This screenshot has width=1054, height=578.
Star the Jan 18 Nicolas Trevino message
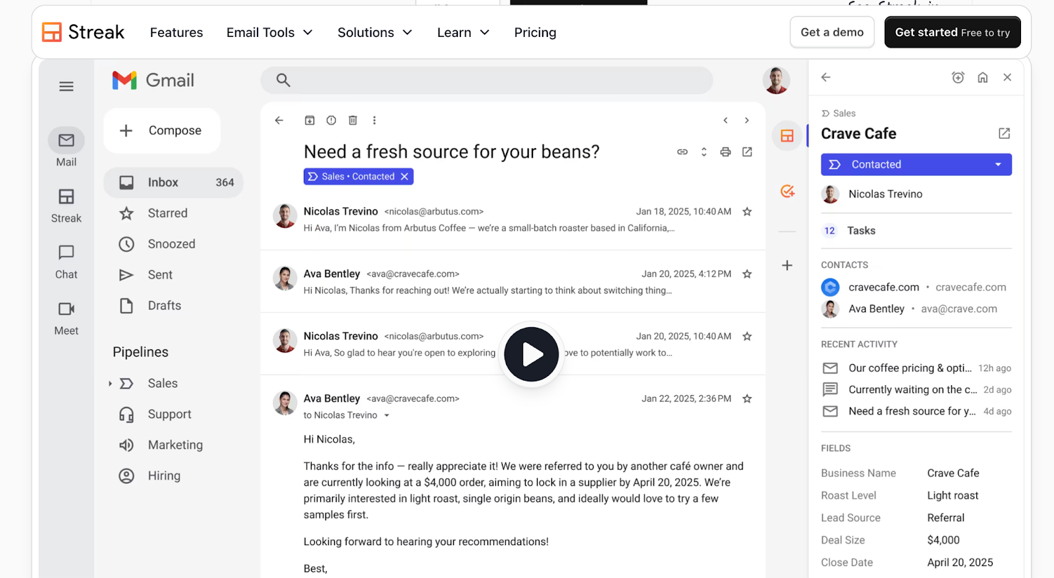(x=747, y=212)
